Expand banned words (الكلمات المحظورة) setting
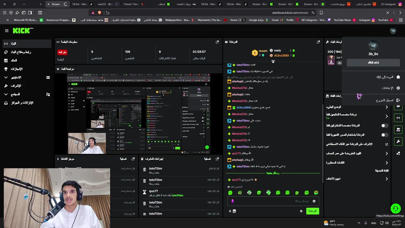The height and width of the screenshot is (228, 405). [387, 163]
